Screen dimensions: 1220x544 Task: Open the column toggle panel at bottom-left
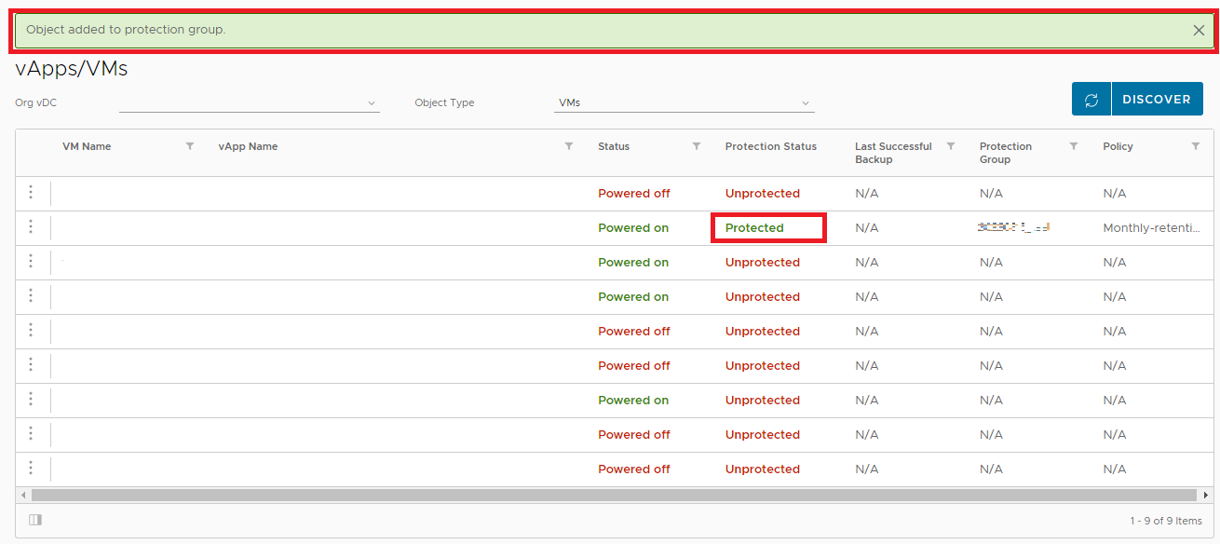[35, 520]
